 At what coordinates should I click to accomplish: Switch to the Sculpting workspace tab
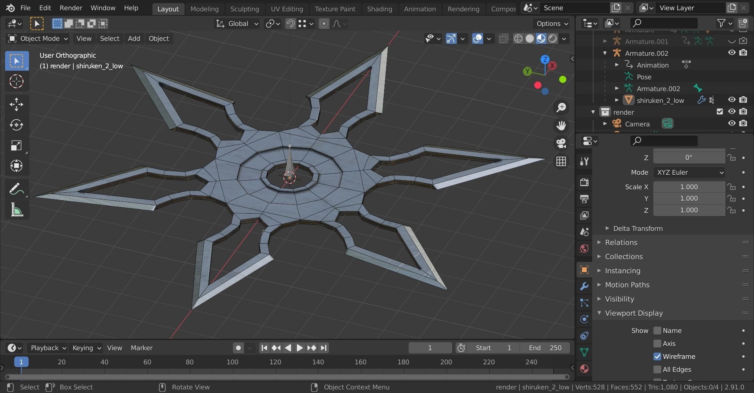point(245,9)
